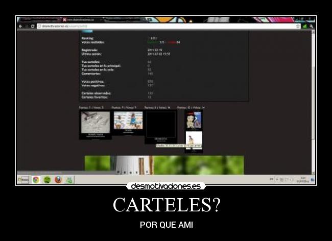Click the 'Votos recibidos:' label
Screen dimensions: 332x241
[x=93, y=42]
